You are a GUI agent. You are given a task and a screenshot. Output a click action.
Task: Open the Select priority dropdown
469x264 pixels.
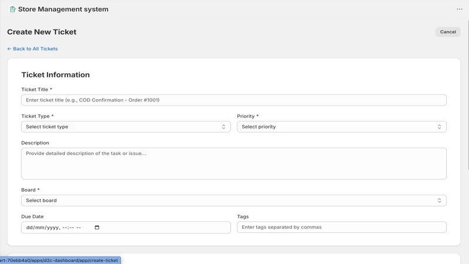(342, 127)
